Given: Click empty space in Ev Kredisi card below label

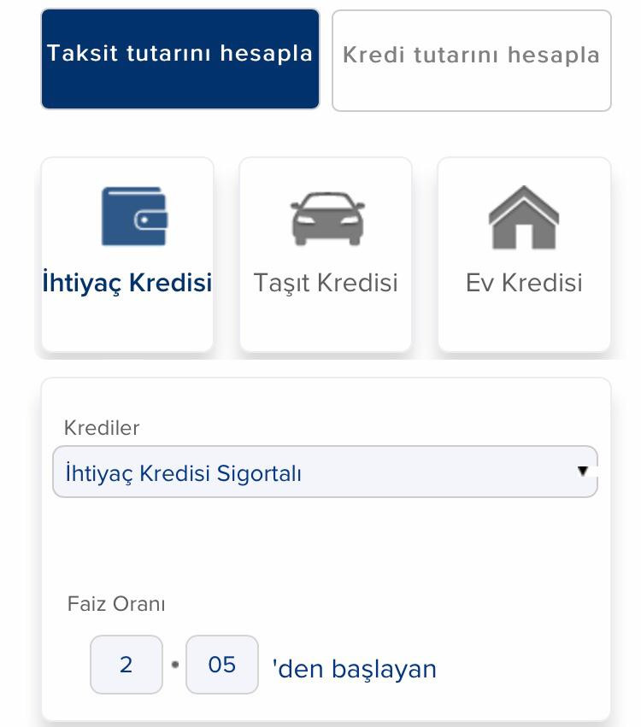Looking at the screenshot, I should click(x=523, y=325).
